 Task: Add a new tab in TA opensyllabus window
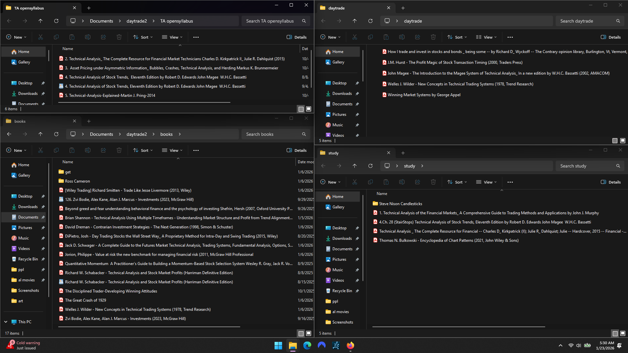(x=89, y=8)
